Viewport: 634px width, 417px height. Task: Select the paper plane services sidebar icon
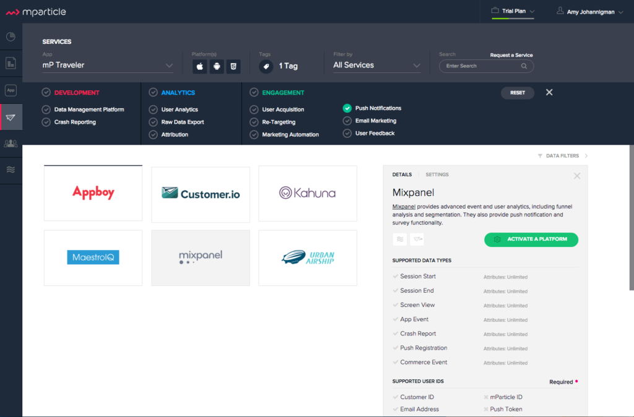[x=11, y=117]
